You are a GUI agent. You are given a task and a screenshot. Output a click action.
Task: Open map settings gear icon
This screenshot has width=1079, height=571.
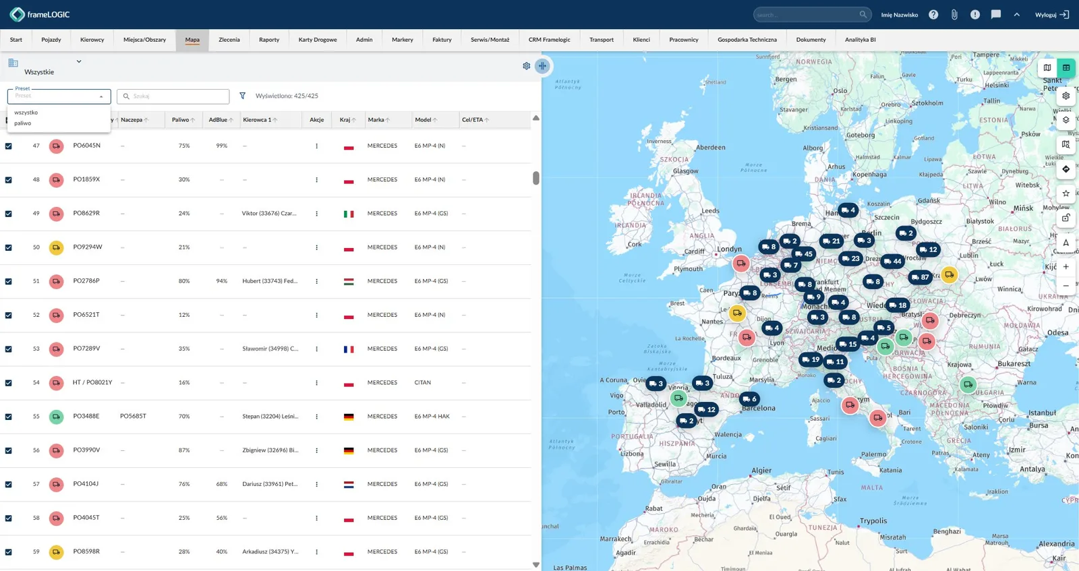[x=1066, y=96]
